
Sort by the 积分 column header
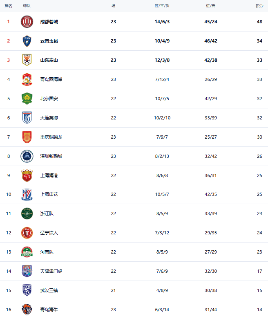click(x=259, y=6)
